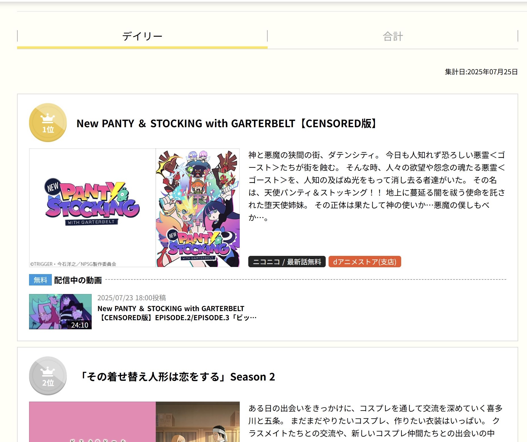
Task: Click the description starting ある日の出会いをきっかけに
Action: 375,421
